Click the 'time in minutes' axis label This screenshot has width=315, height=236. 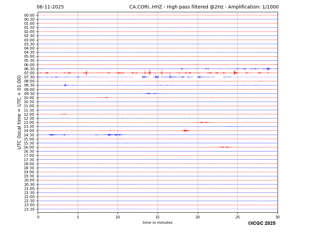157,223
